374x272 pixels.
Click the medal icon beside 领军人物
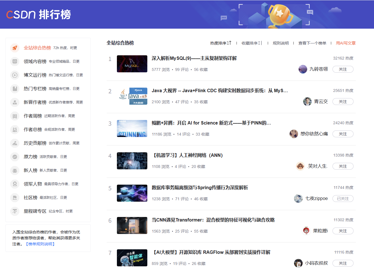coord(15,184)
